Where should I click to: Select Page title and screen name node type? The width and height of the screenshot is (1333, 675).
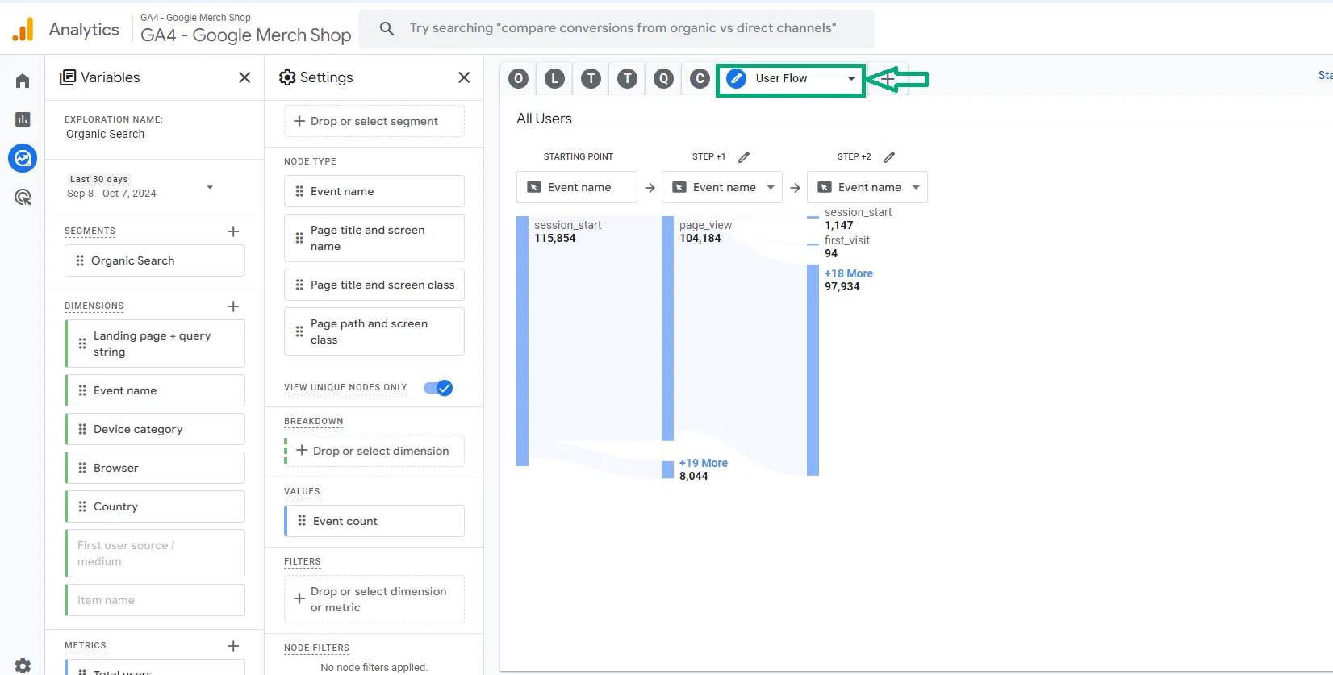point(374,238)
